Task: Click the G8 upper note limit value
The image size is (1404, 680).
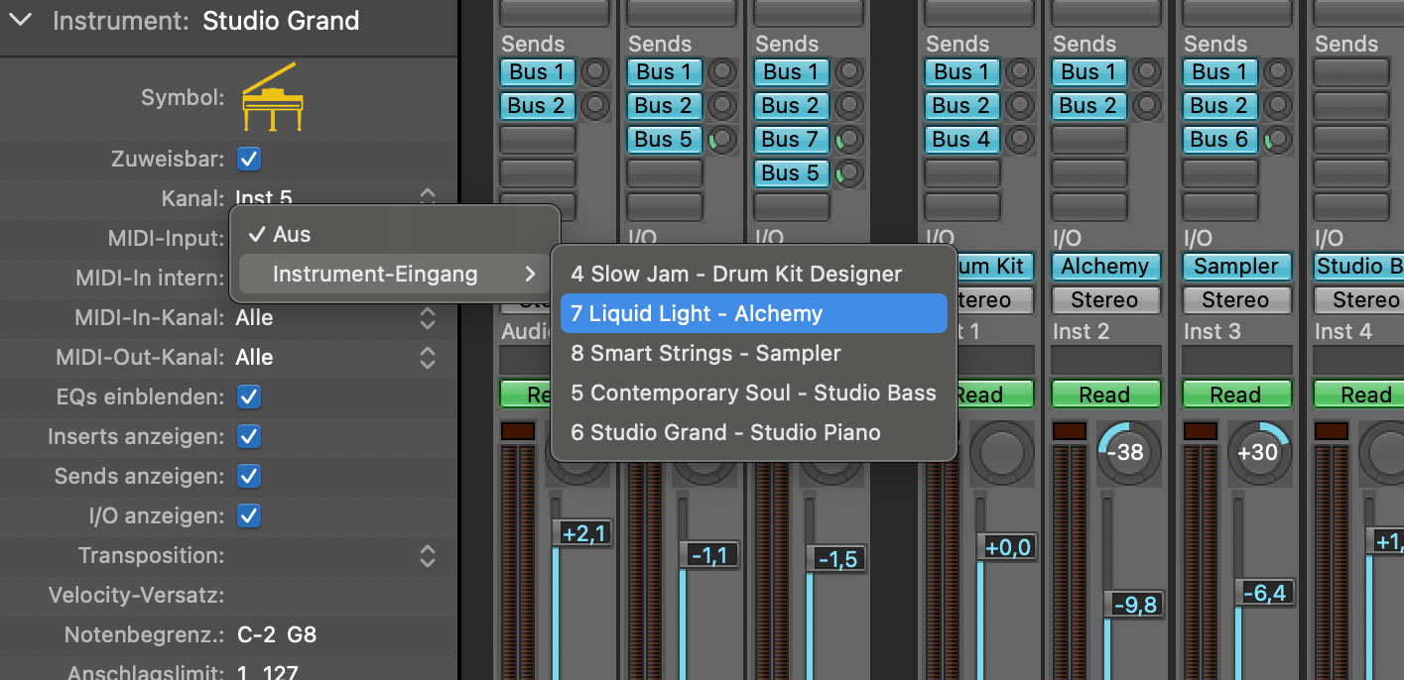Action: click(x=303, y=634)
